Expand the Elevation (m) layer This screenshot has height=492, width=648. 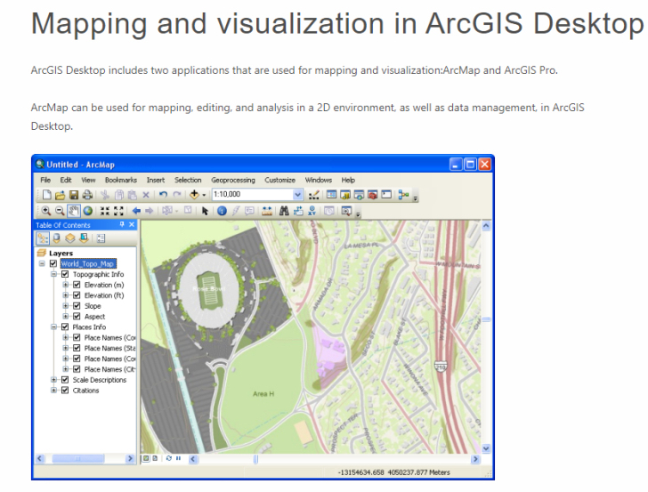65,285
